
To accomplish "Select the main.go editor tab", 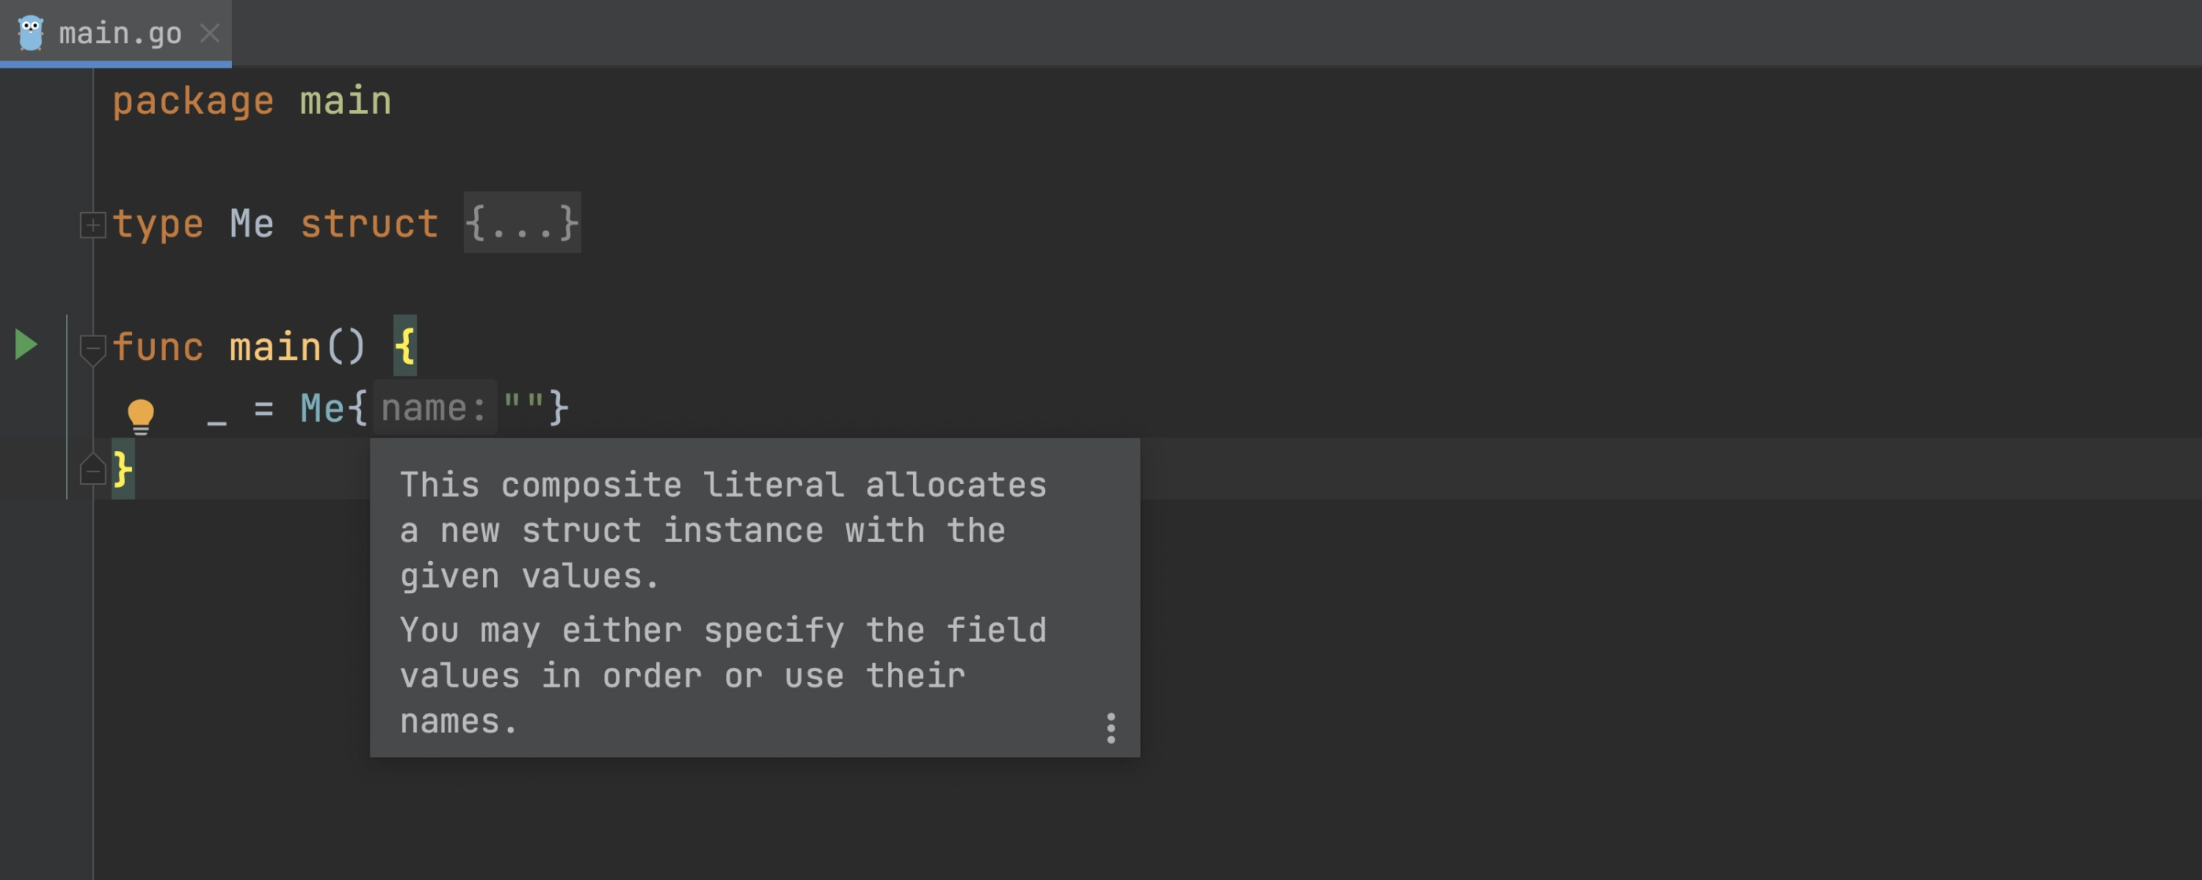I will pyautogui.click(x=116, y=33).
